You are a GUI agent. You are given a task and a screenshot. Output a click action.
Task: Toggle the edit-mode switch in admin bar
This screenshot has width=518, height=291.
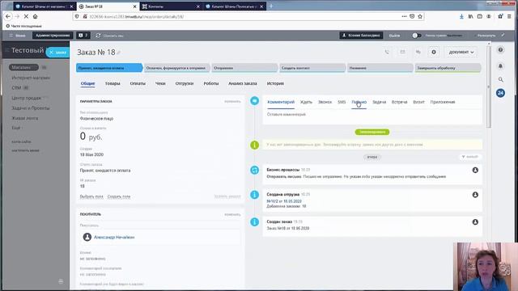click(416, 36)
